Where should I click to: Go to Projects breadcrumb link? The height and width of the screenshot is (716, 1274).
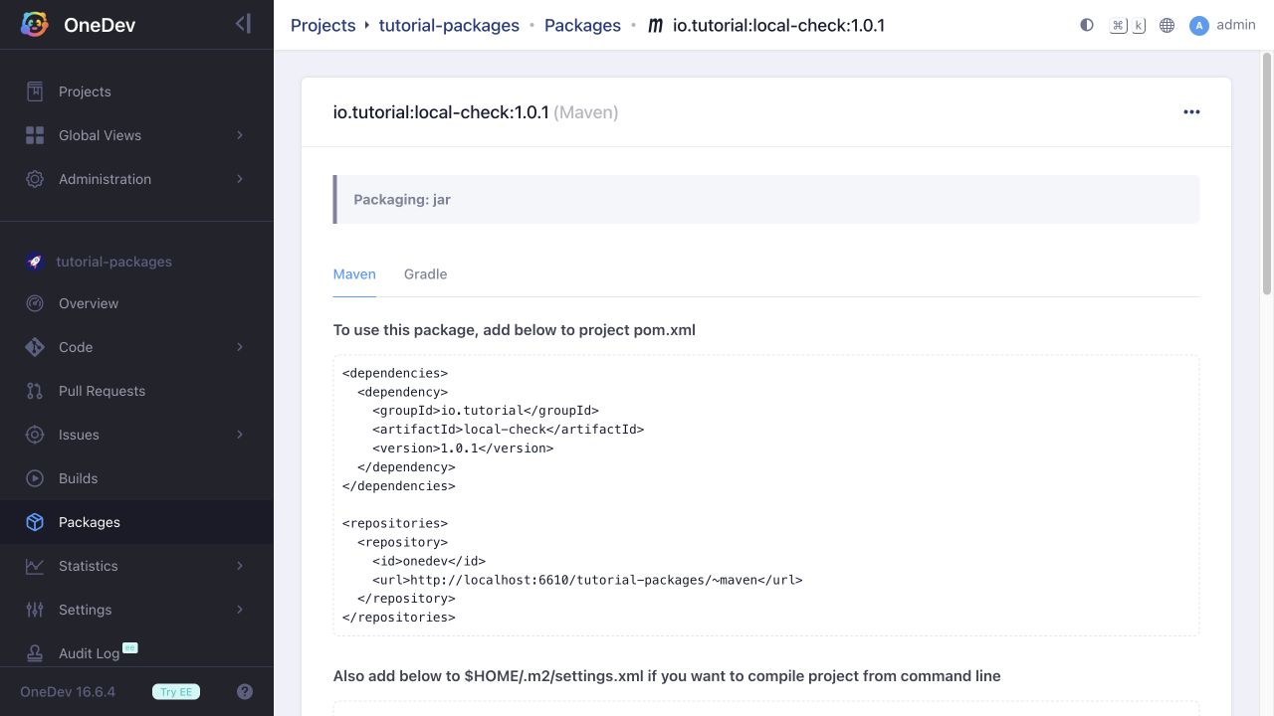(x=322, y=26)
